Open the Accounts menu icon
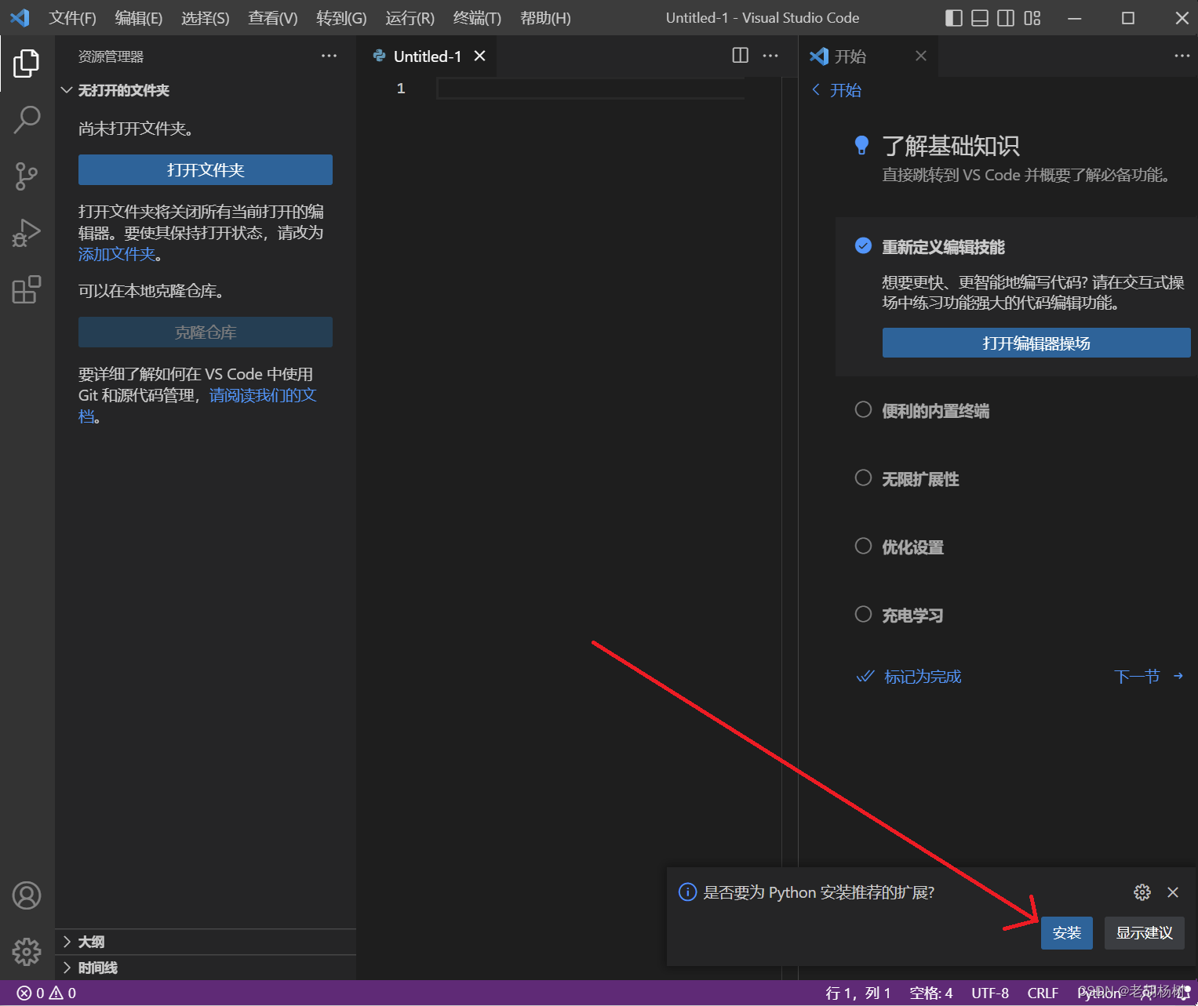 27,895
